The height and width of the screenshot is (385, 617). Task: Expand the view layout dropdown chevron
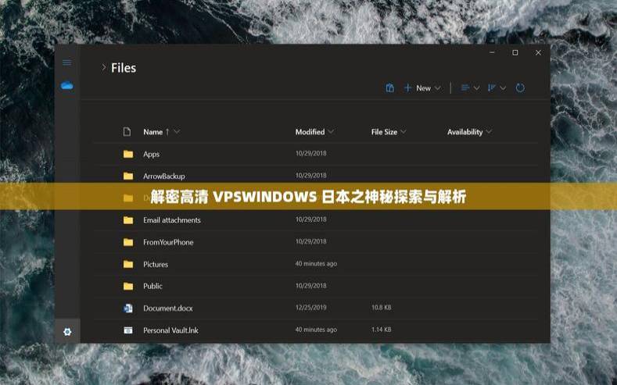[x=476, y=88]
